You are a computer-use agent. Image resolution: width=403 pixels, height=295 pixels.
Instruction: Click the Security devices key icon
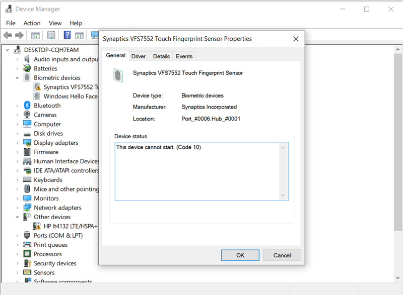point(27,263)
